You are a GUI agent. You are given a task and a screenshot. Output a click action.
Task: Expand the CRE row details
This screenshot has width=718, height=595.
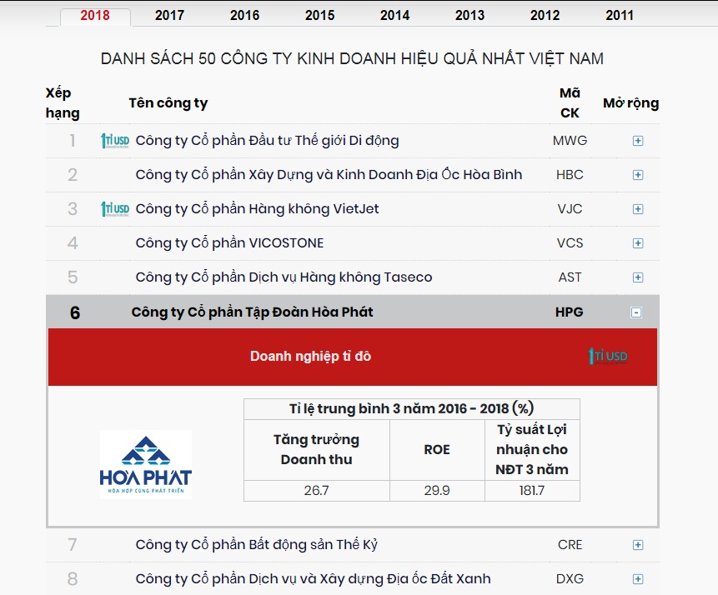pyautogui.click(x=638, y=545)
